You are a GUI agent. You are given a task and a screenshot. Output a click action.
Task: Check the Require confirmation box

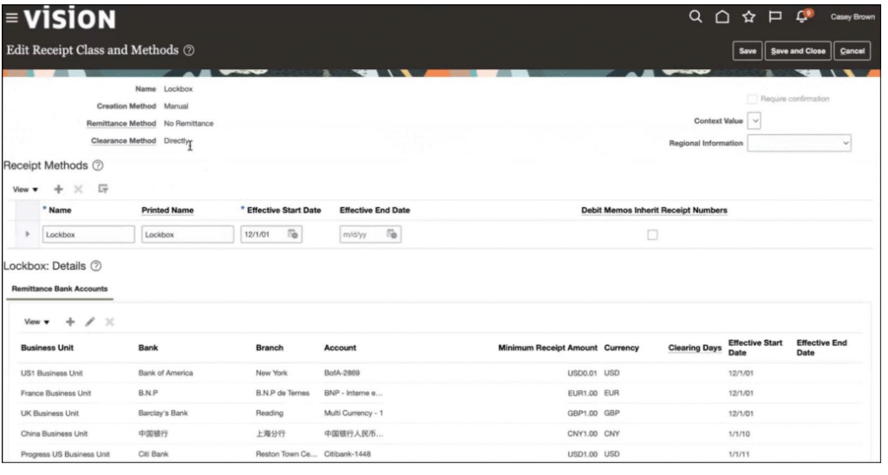pyautogui.click(x=753, y=99)
